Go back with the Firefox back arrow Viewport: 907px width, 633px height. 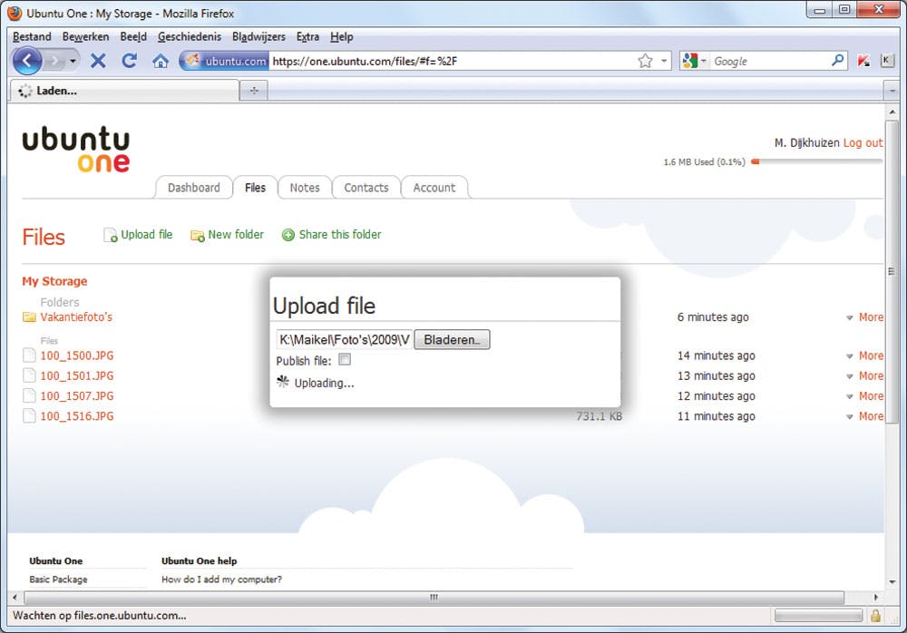click(26, 61)
